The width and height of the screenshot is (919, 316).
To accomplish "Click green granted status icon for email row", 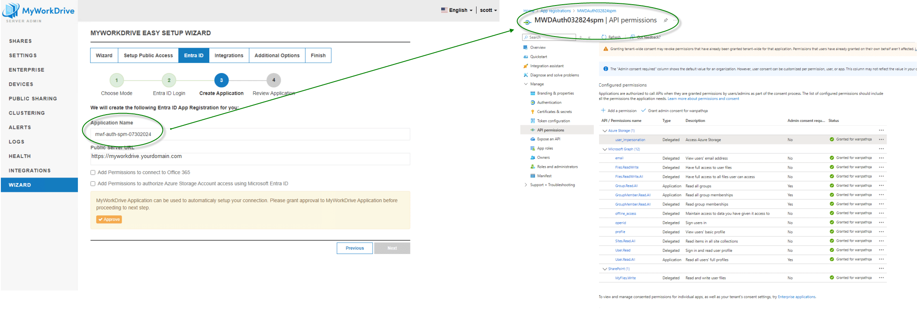I will 832,158.
